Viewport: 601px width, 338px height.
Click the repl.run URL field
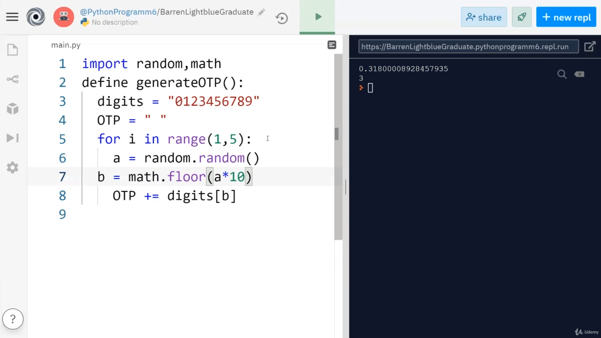point(469,46)
